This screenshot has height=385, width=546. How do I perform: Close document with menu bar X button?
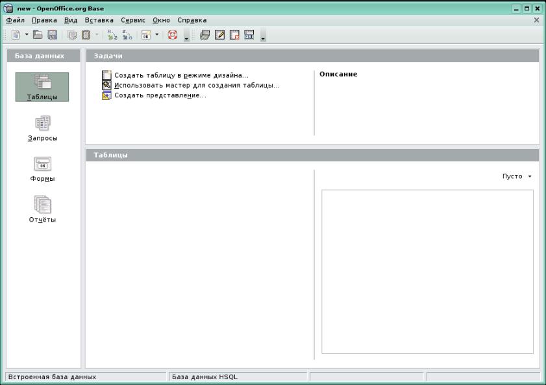click(x=536, y=20)
